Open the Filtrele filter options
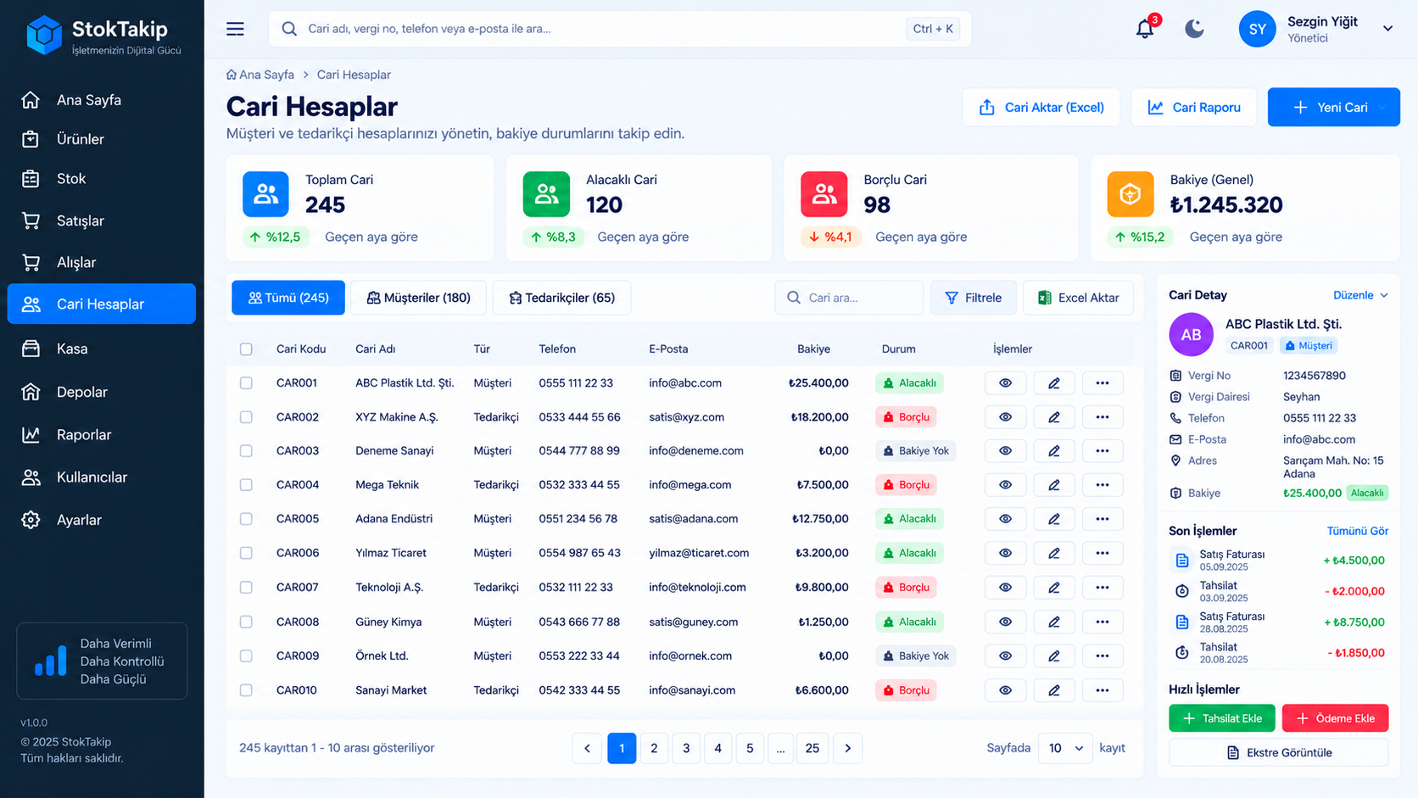 click(973, 298)
